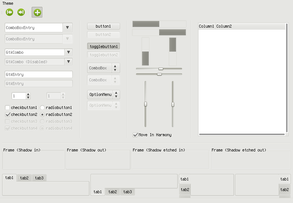Click the green plus add icon
The width and height of the screenshot is (293, 203).
pyautogui.click(x=37, y=12)
